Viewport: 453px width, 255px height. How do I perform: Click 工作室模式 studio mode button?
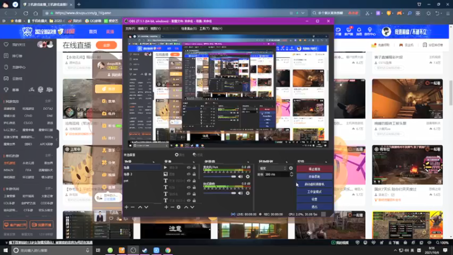tap(314, 192)
